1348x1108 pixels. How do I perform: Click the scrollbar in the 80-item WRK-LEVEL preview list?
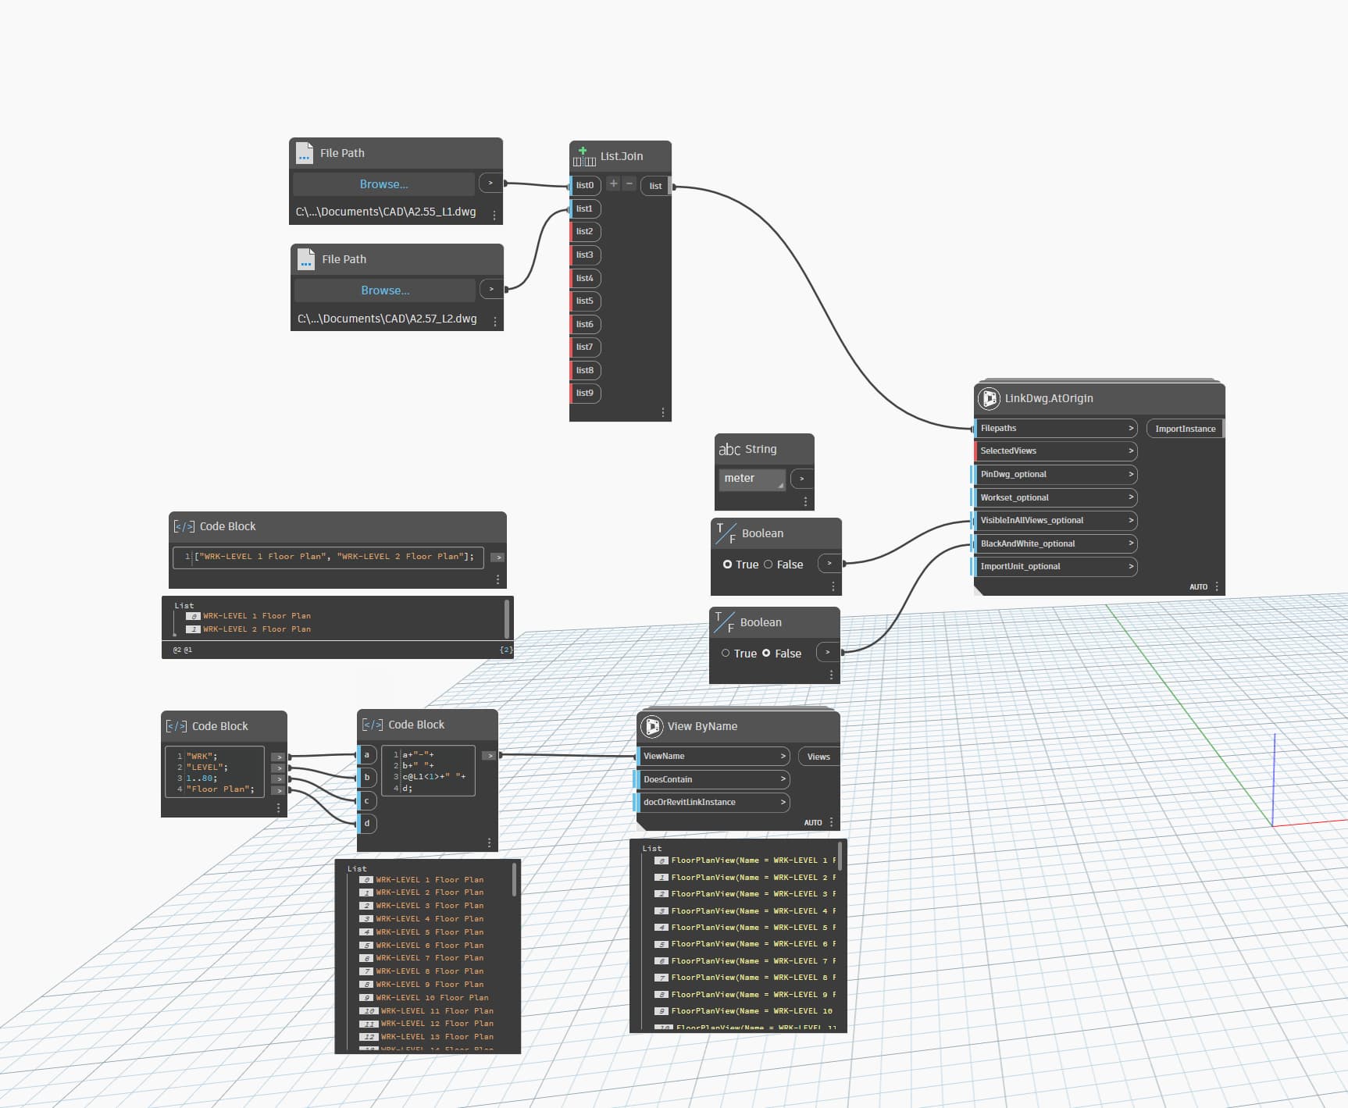tap(514, 879)
